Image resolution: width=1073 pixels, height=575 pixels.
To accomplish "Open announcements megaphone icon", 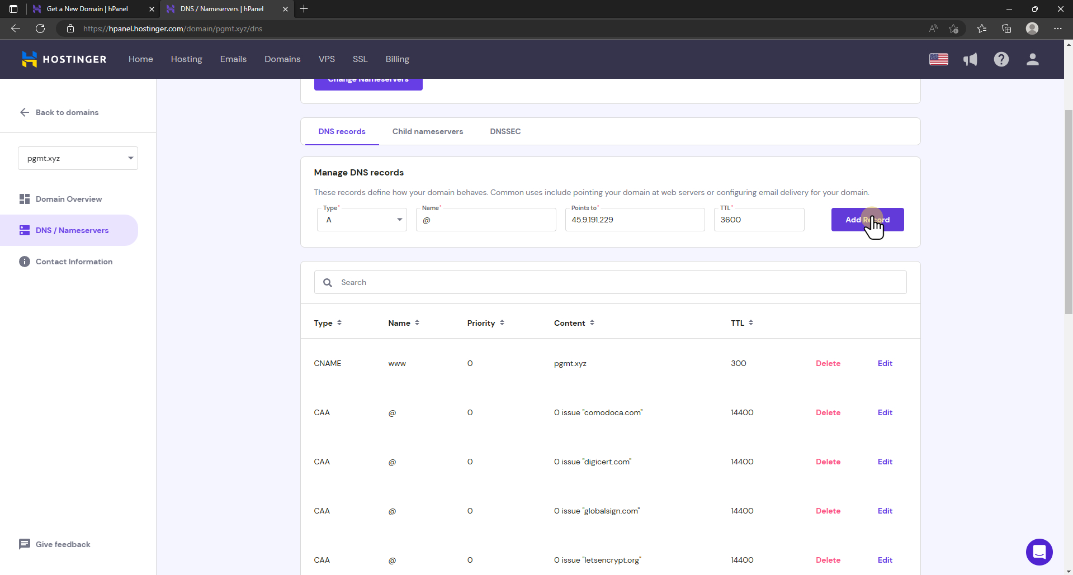I will [x=970, y=59].
